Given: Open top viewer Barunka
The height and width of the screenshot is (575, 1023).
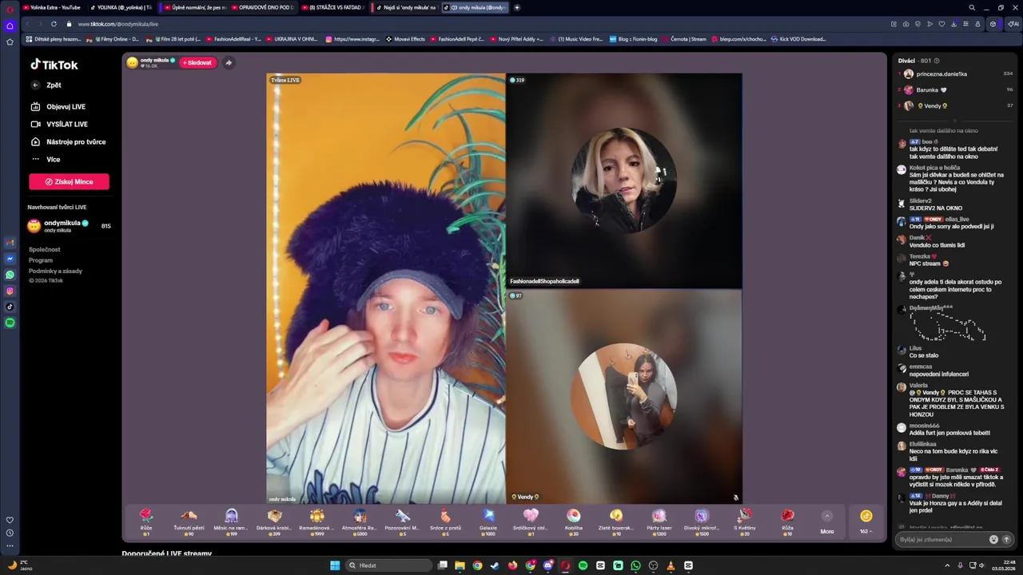Looking at the screenshot, I should [956, 89].
